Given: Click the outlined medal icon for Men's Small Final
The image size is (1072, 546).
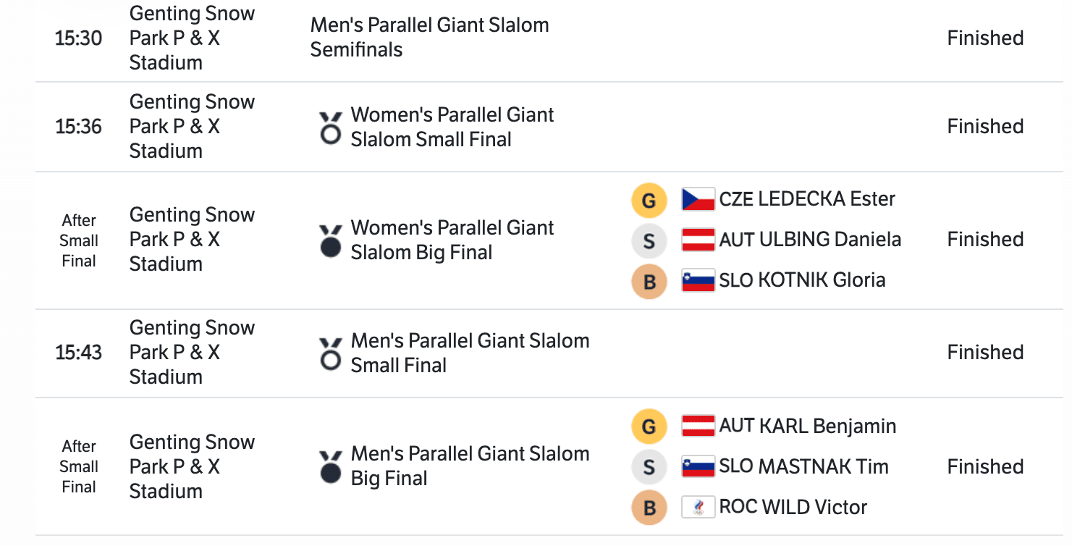Looking at the screenshot, I should pyautogui.click(x=331, y=354).
